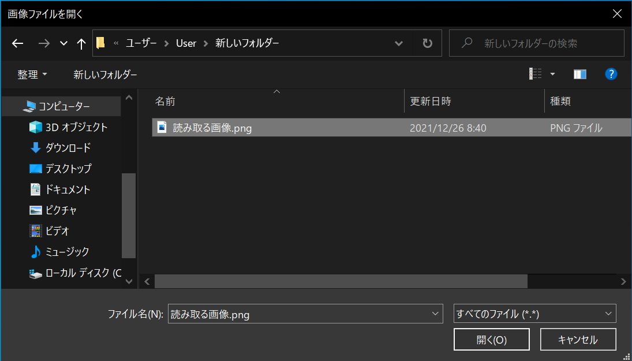The width and height of the screenshot is (632, 361).
Task: Open the address bar history dropdown
Action: click(399, 43)
